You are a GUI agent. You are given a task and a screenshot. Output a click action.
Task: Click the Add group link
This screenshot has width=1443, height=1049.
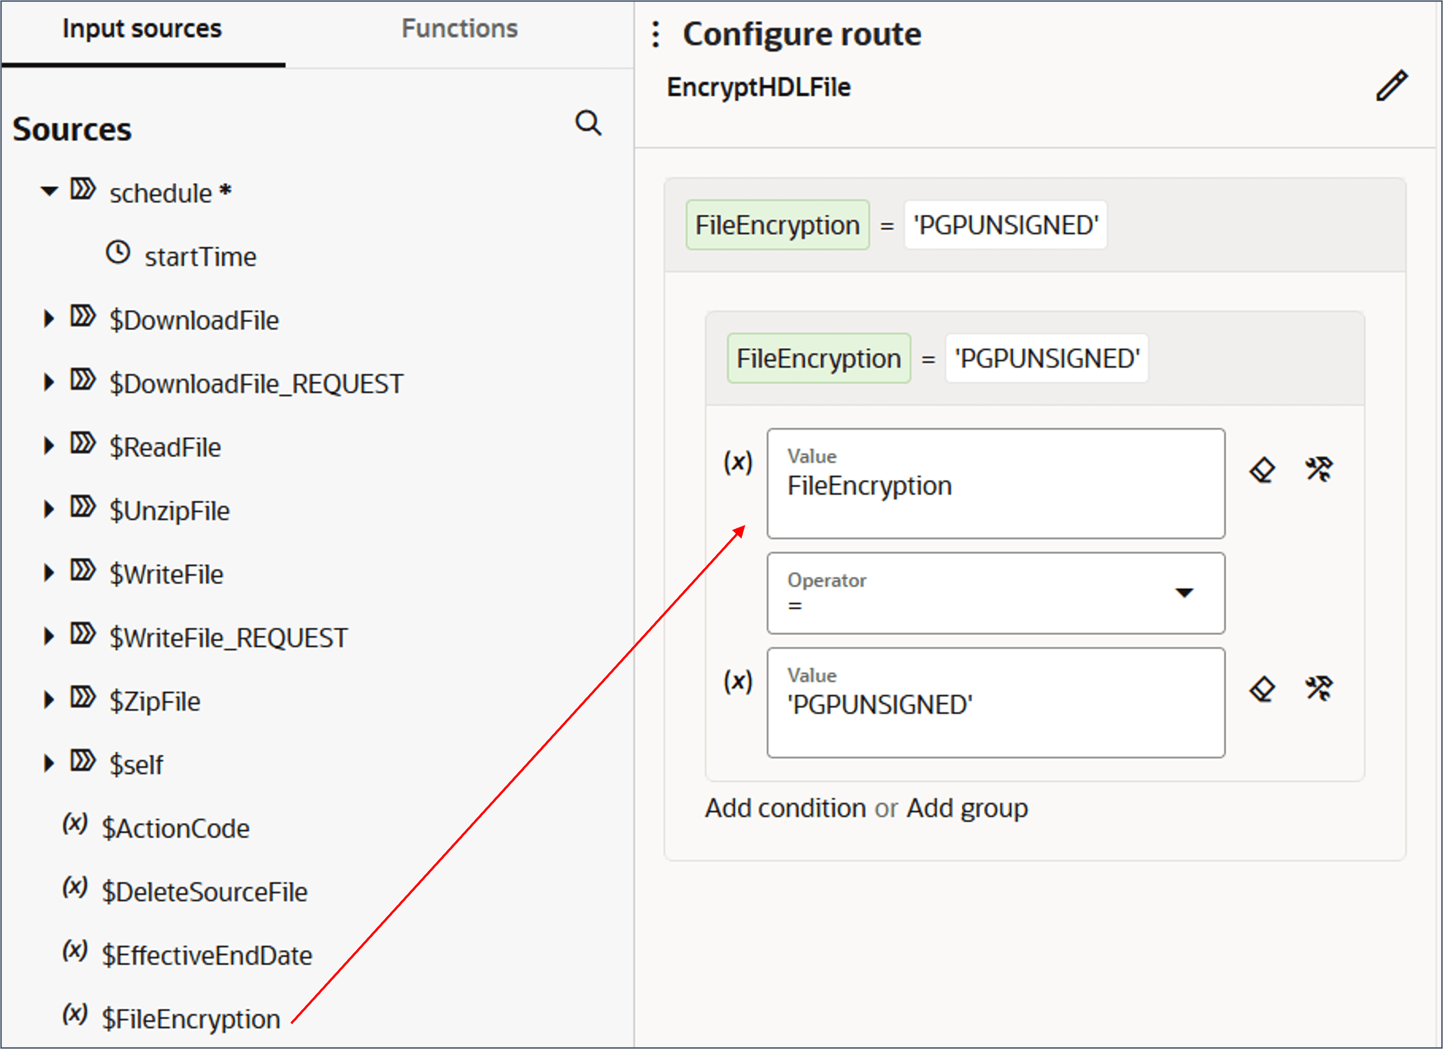pos(966,808)
